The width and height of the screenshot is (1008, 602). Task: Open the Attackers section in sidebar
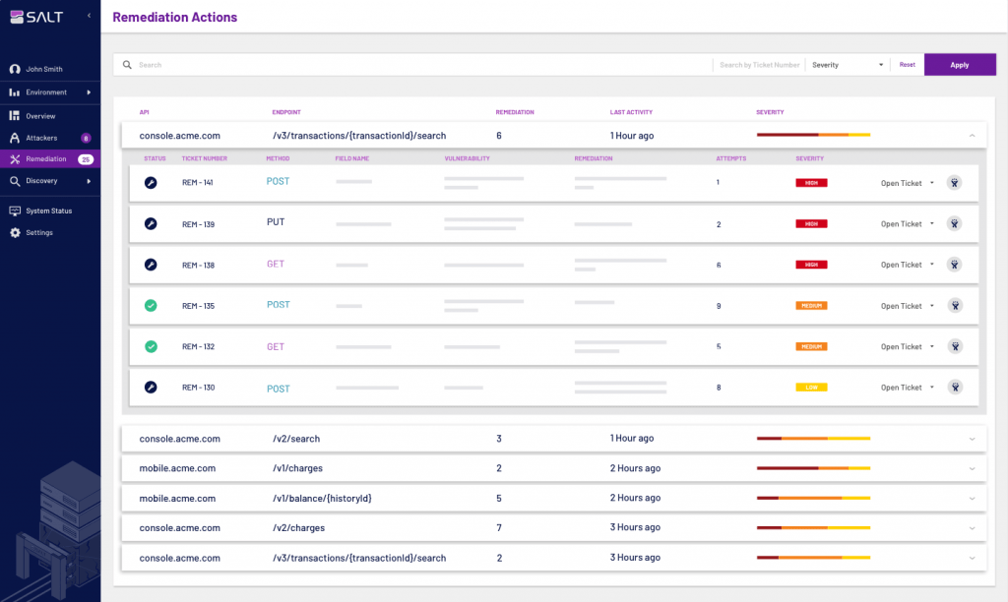(x=41, y=138)
